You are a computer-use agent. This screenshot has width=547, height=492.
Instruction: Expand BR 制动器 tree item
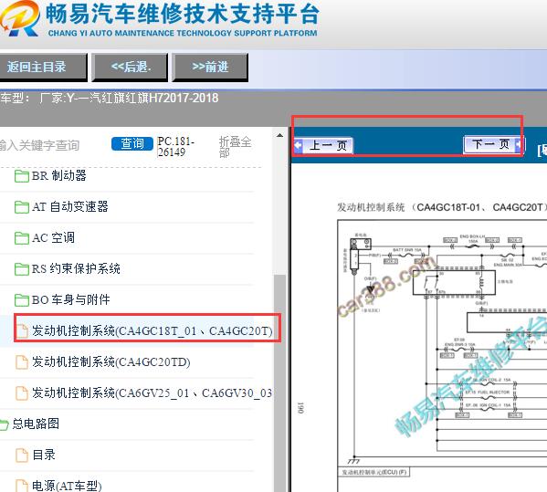coord(59,176)
